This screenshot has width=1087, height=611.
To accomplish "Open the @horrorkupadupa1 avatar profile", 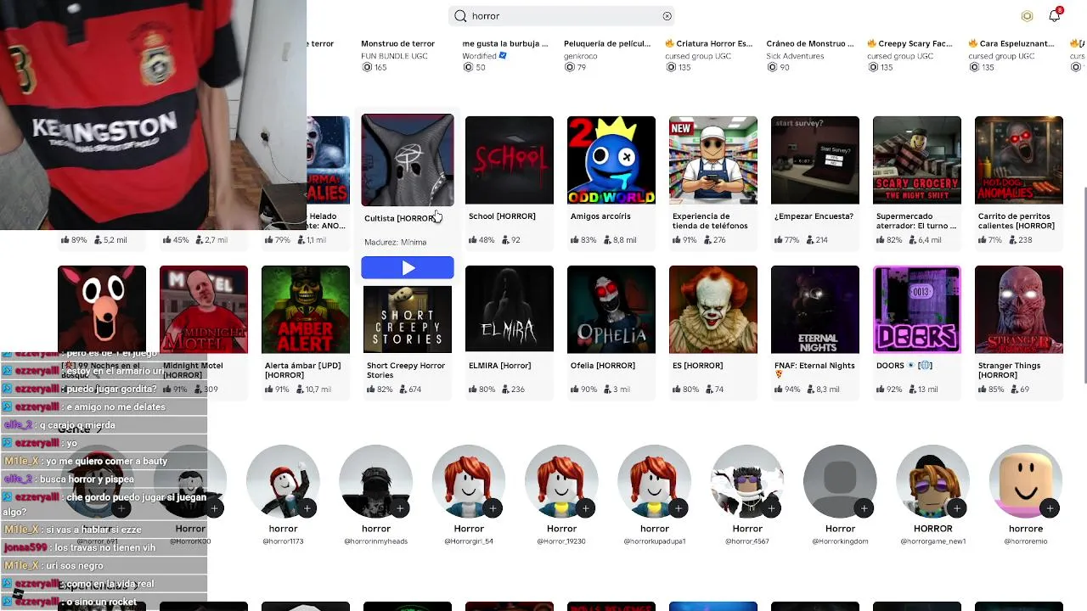I will point(654,481).
